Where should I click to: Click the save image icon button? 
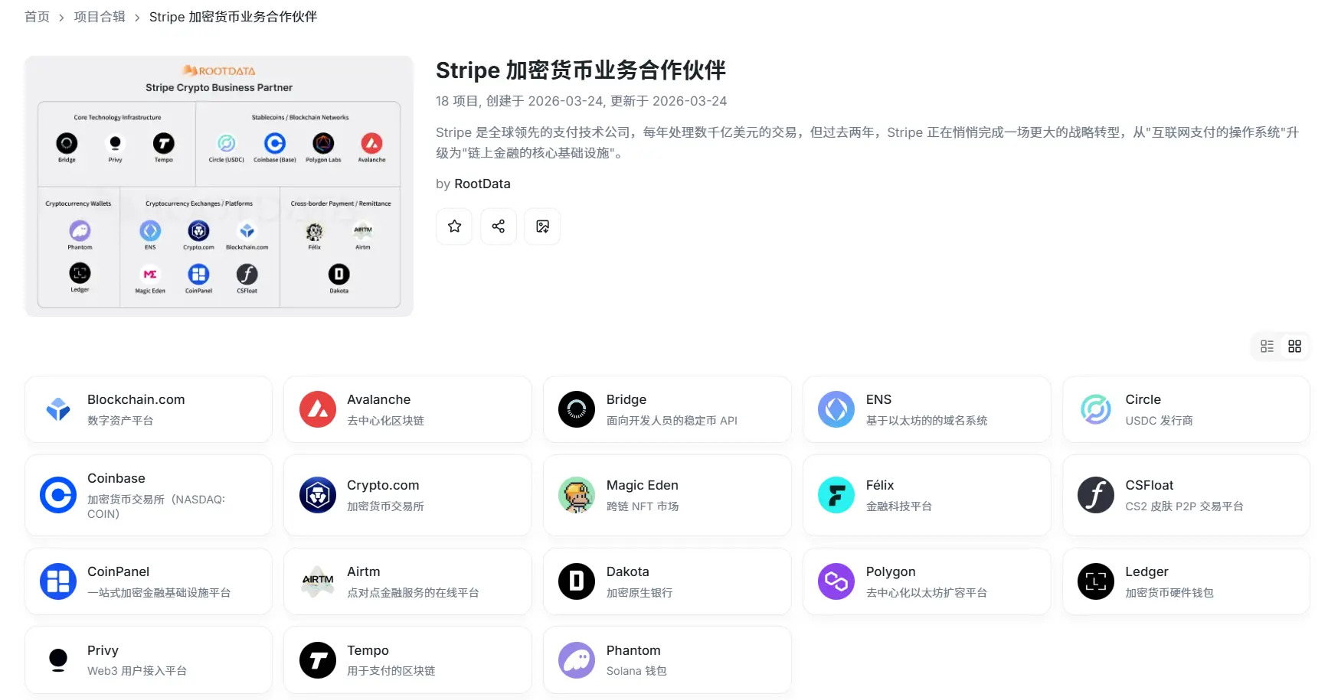click(x=542, y=226)
